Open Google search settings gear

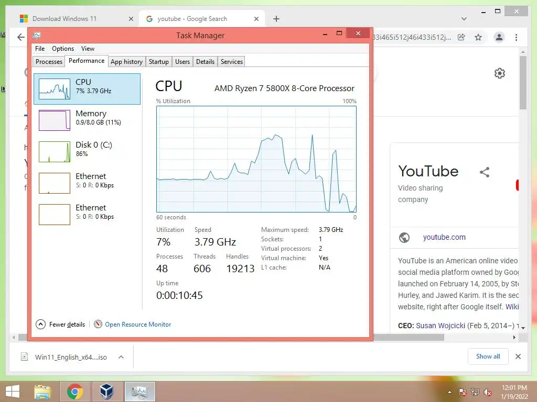[x=499, y=73]
